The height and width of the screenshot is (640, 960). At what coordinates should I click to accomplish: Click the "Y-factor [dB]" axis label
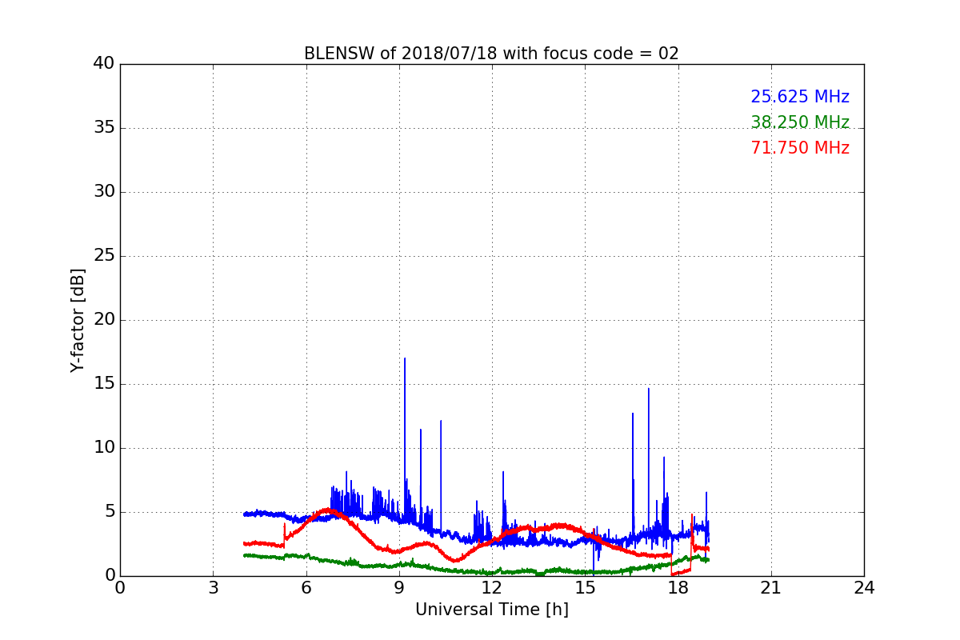click(x=78, y=320)
